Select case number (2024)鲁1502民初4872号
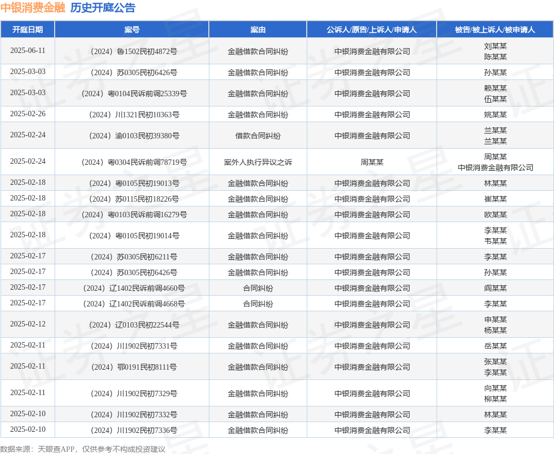The height and width of the screenshot is (454, 554). (132, 51)
